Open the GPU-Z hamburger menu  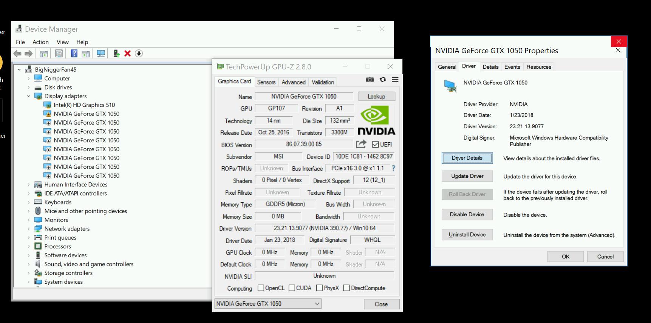(395, 79)
